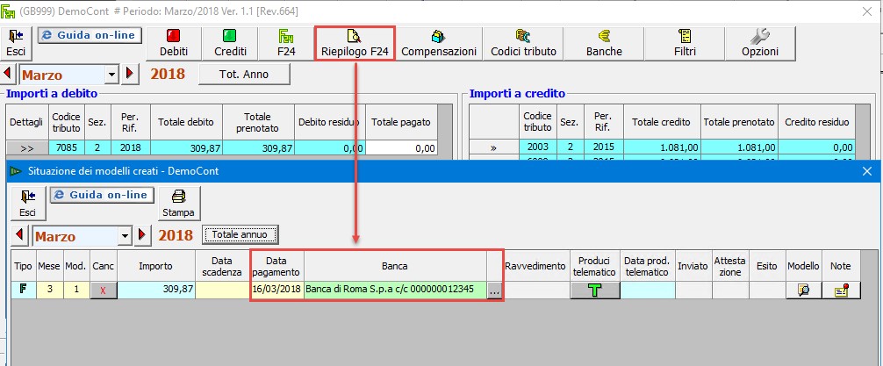Open the Filtri tool
The height and width of the screenshot is (366, 883).
(686, 42)
